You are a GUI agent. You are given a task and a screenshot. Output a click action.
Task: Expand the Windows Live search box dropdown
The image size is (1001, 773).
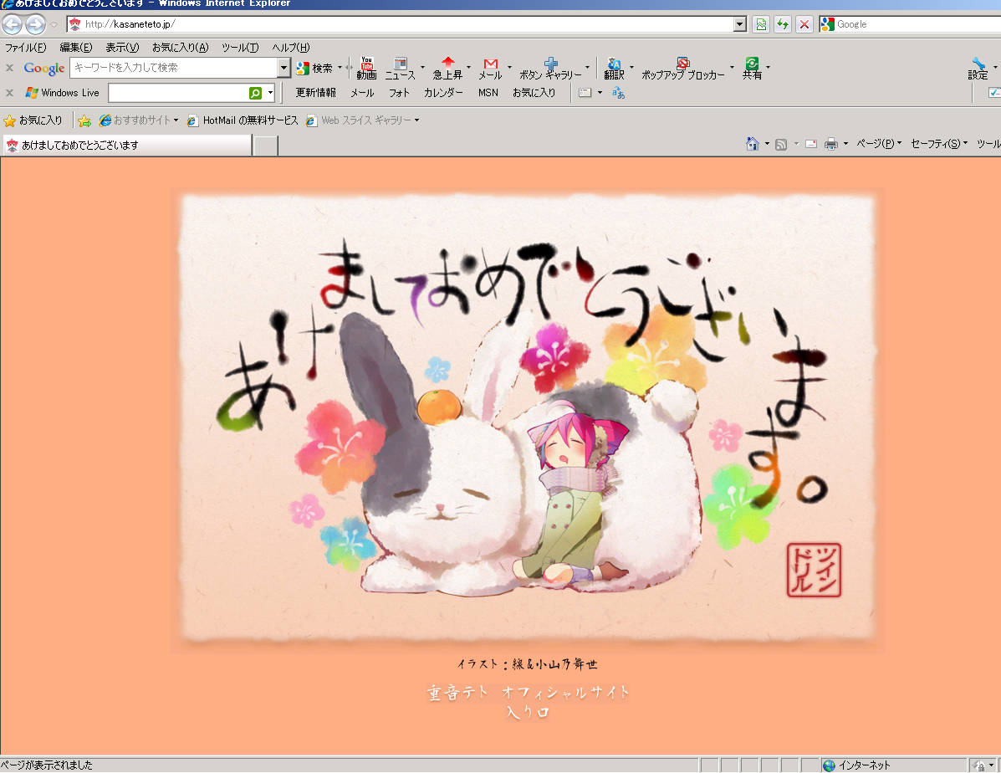(x=271, y=93)
